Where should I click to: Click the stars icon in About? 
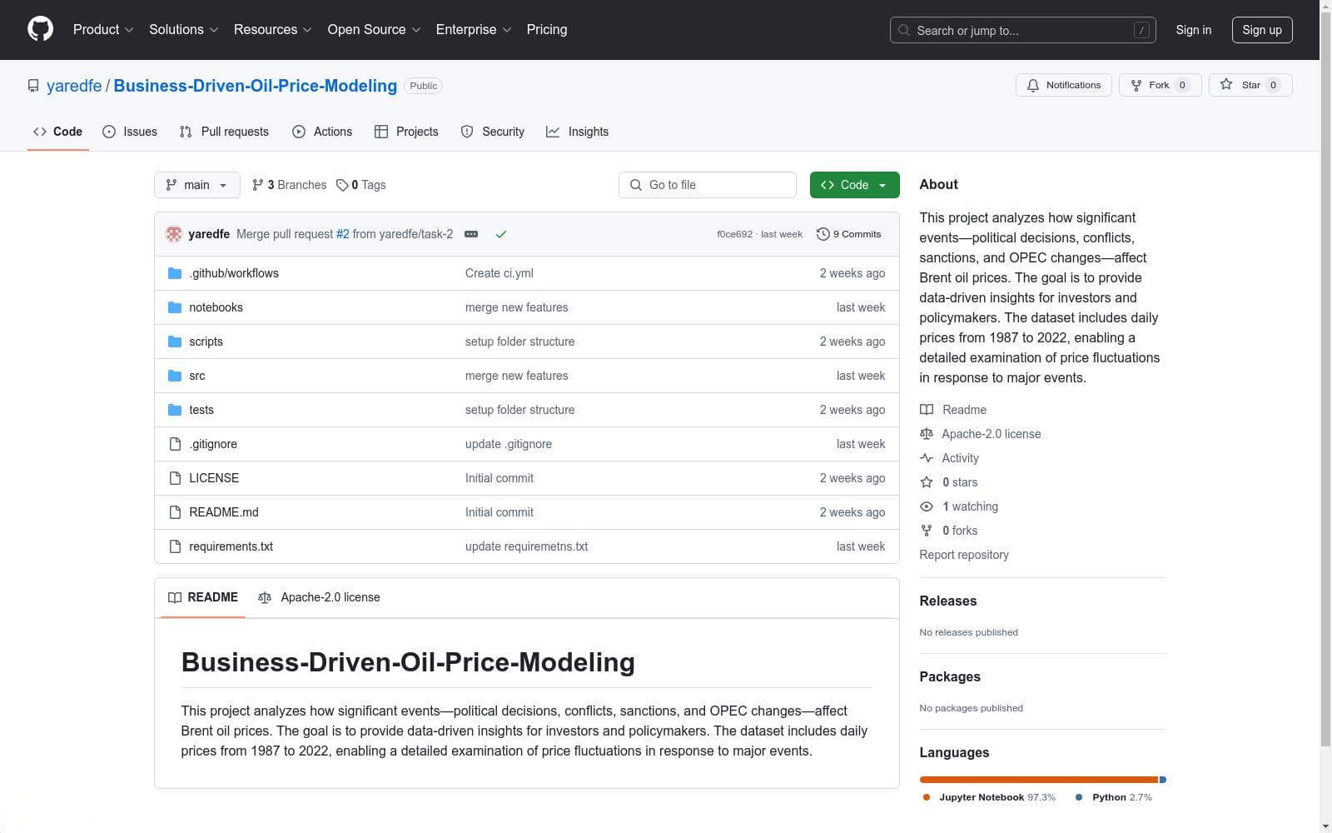coord(927,482)
